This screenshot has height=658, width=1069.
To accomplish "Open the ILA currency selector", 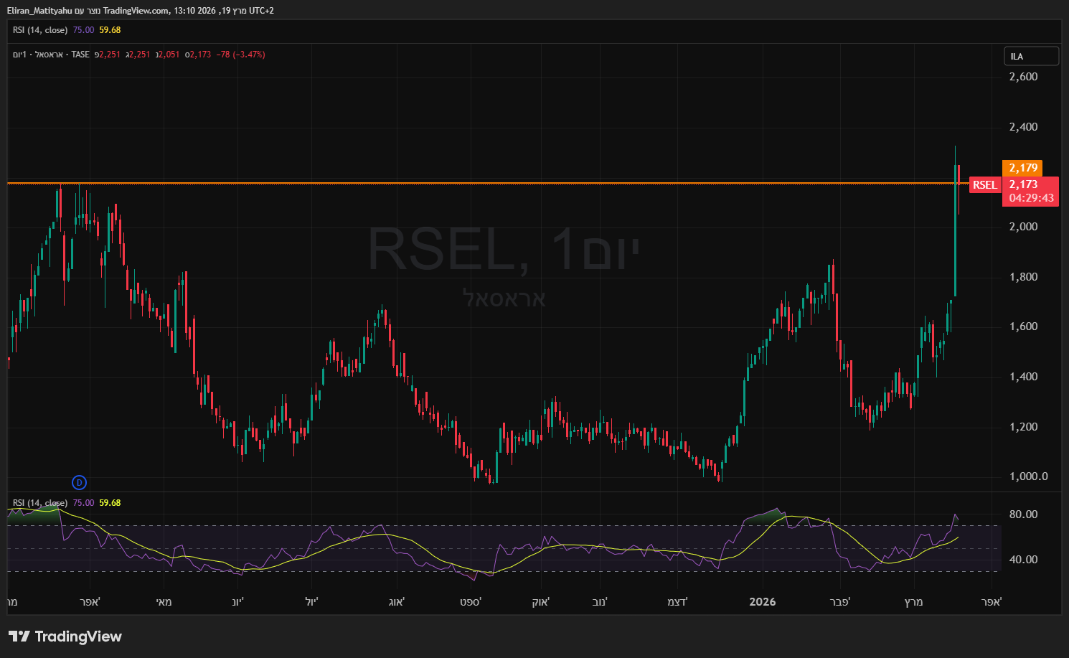I will (1030, 56).
